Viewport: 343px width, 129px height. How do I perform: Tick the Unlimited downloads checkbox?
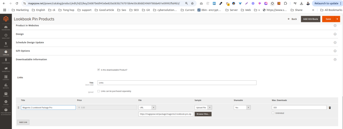(273, 113)
